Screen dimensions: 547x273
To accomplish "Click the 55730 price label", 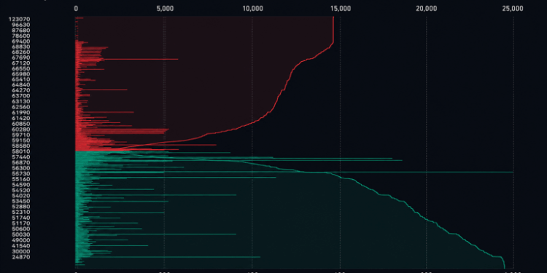I will click(x=20, y=173).
